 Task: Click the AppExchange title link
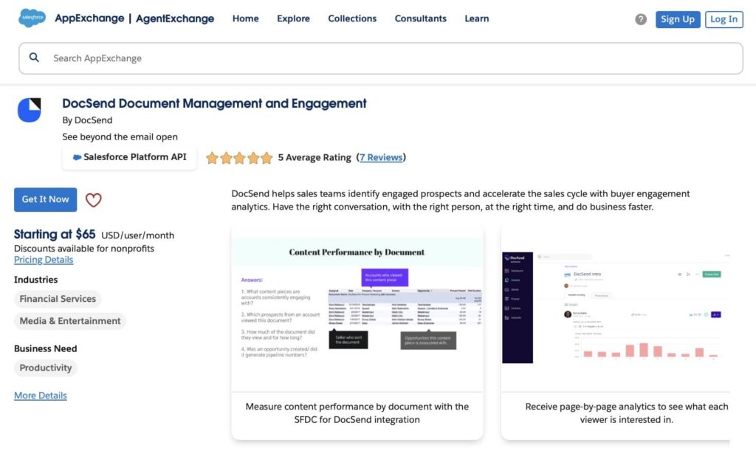89,18
